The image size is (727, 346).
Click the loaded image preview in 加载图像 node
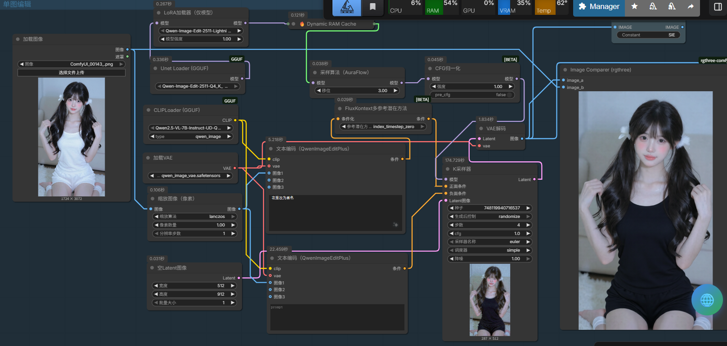[72, 137]
